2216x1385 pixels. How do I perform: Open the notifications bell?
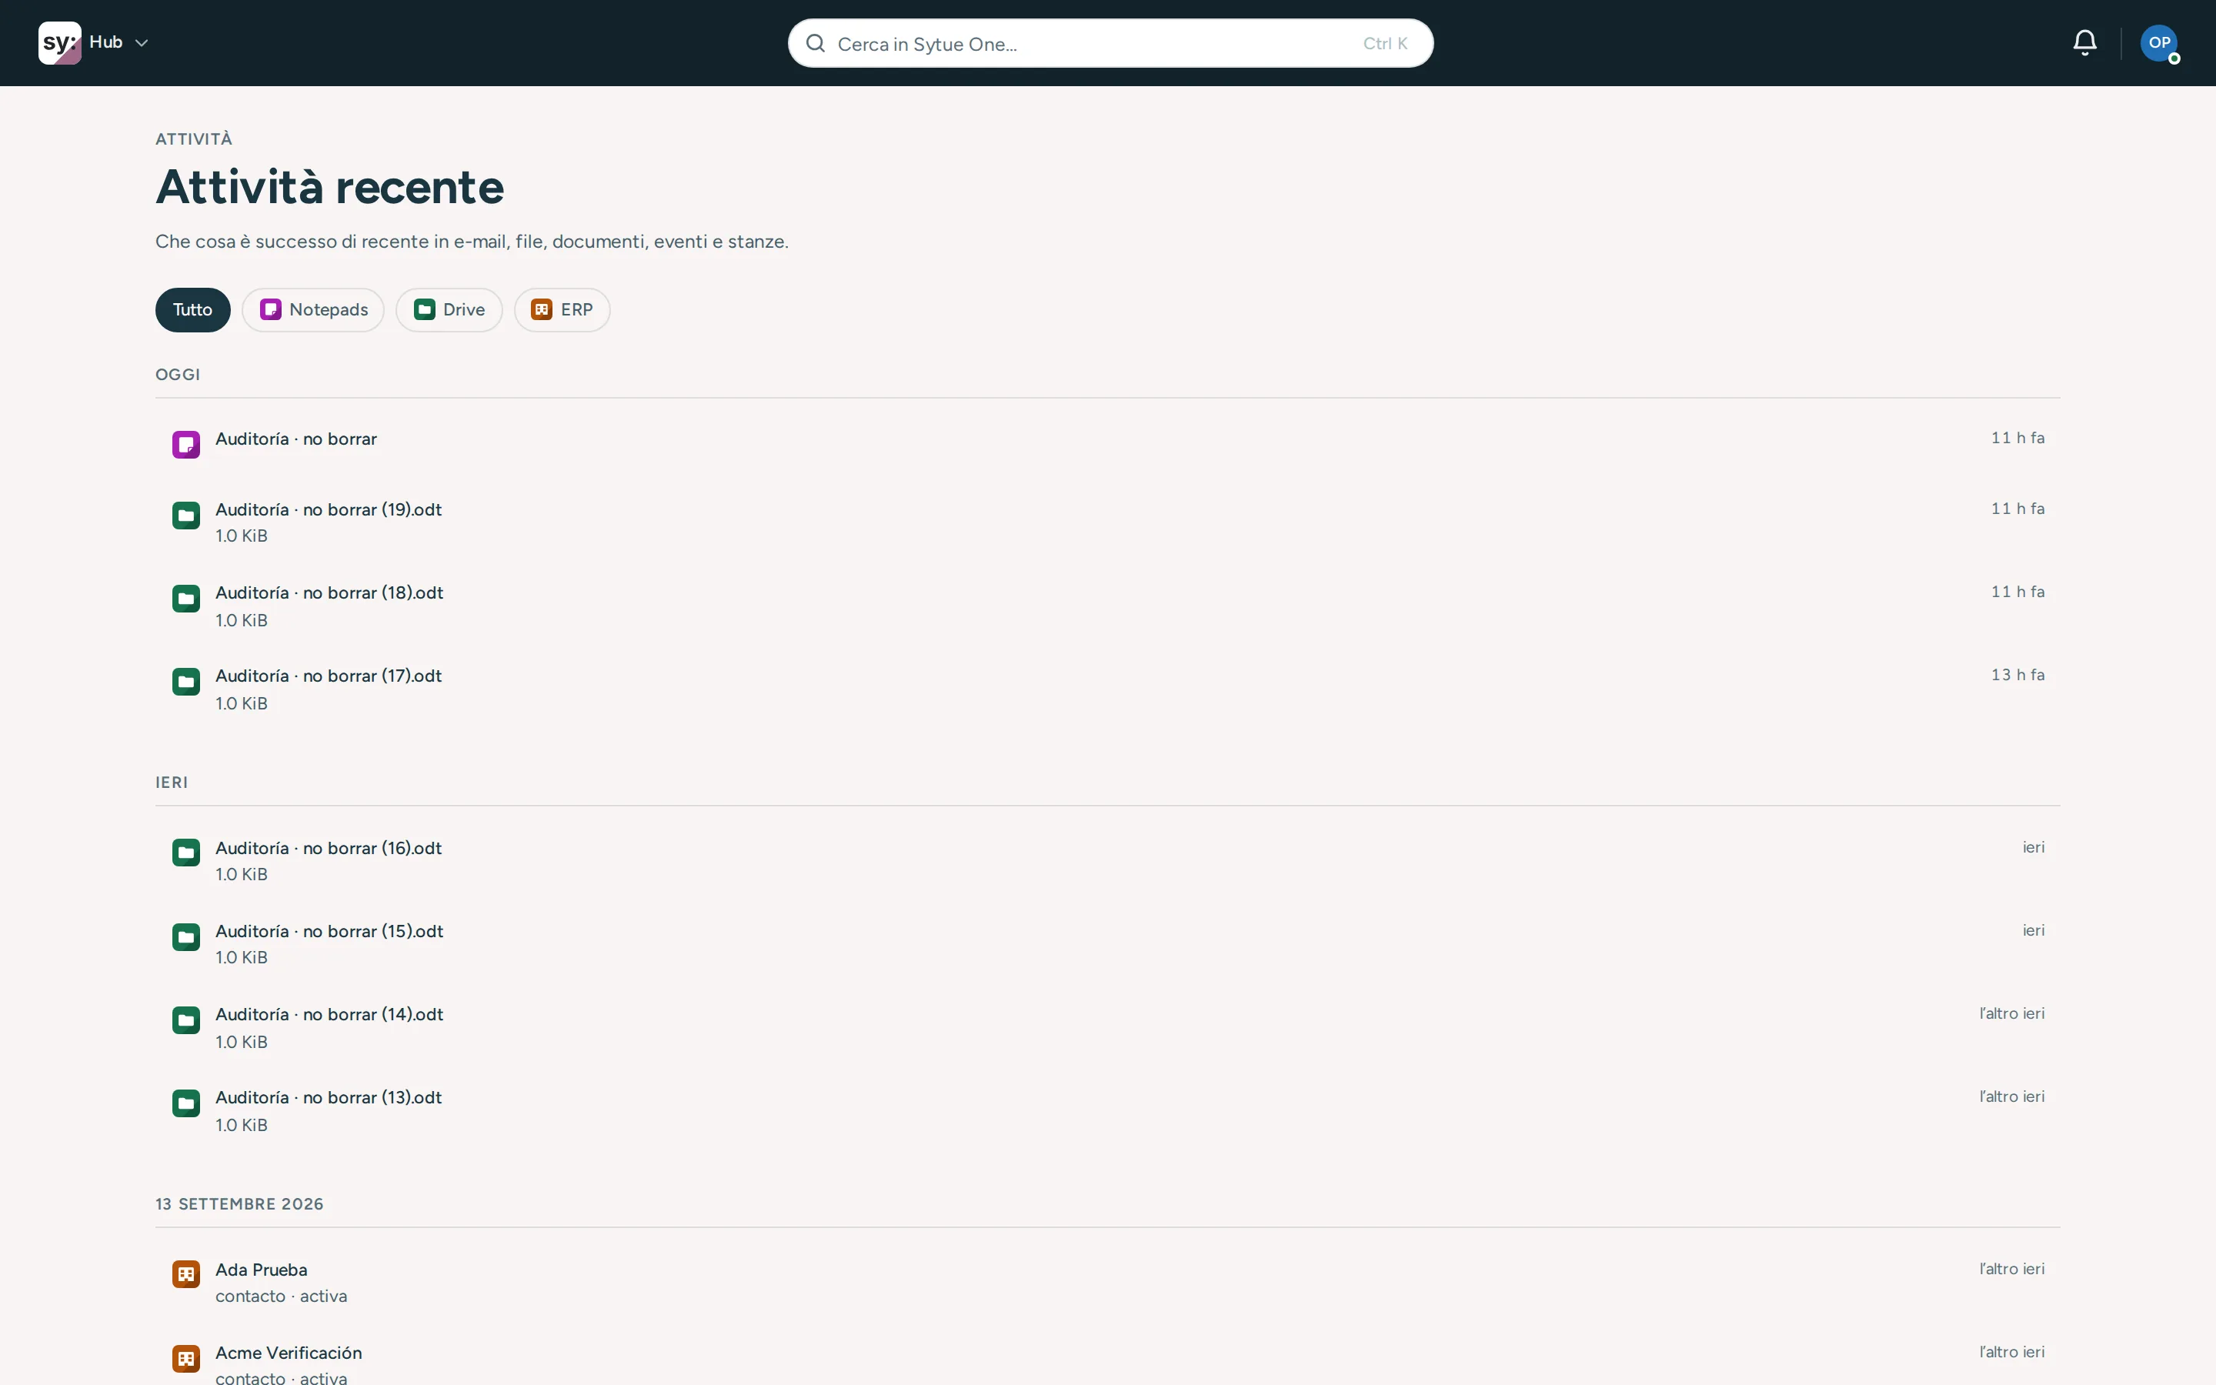(2084, 43)
